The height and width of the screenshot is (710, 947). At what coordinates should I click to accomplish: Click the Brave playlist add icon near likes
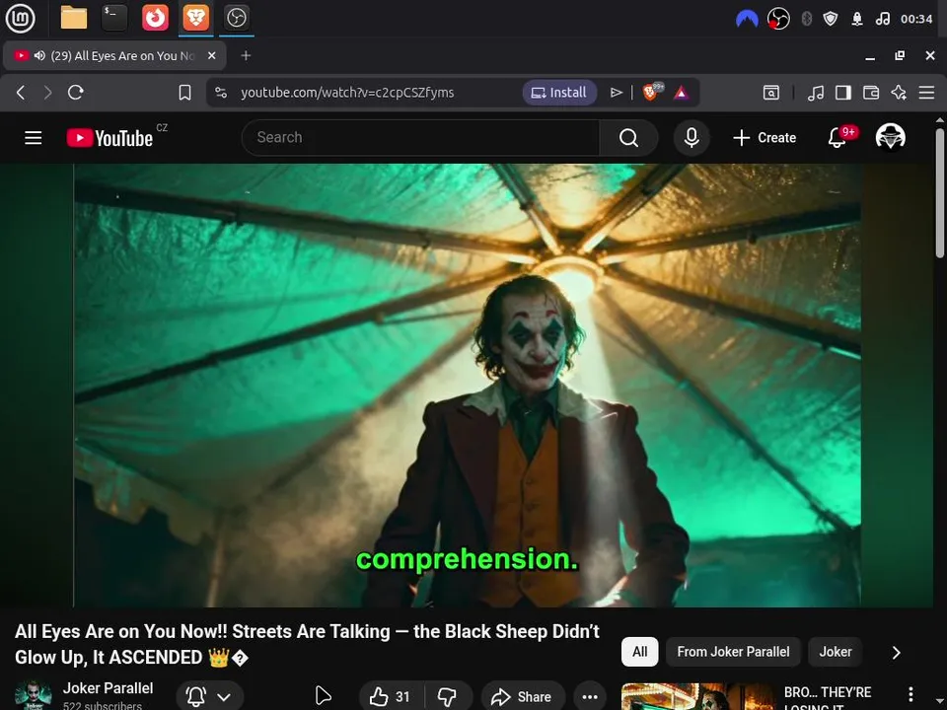pyautogui.click(x=324, y=696)
